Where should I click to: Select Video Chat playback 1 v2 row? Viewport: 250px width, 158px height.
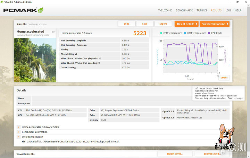104,59
